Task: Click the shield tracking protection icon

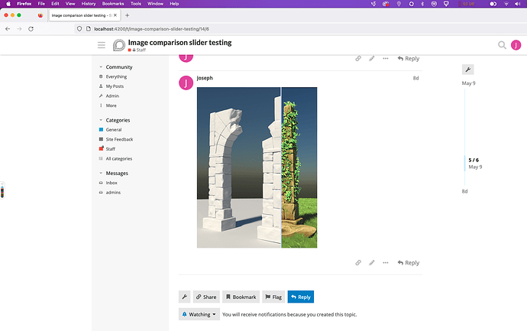Action: tap(79, 29)
